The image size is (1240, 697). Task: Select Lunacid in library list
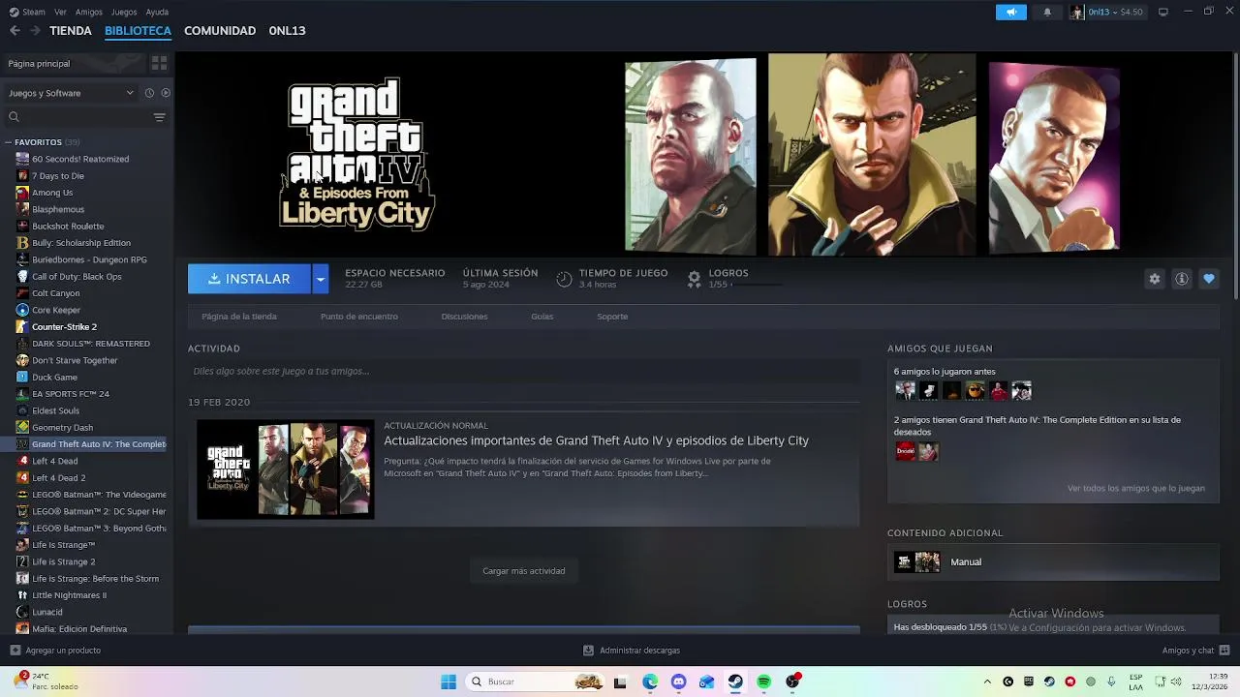(x=47, y=612)
